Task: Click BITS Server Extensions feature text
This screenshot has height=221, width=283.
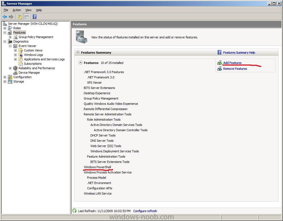Action: tap(99, 88)
